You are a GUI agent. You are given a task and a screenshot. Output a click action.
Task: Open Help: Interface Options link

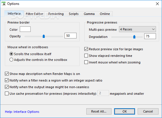[x=22, y=112]
